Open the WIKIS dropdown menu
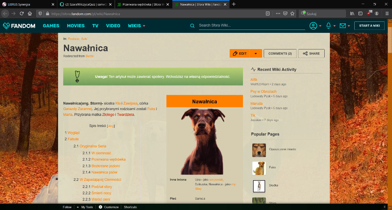392x210 pixels. (136, 26)
